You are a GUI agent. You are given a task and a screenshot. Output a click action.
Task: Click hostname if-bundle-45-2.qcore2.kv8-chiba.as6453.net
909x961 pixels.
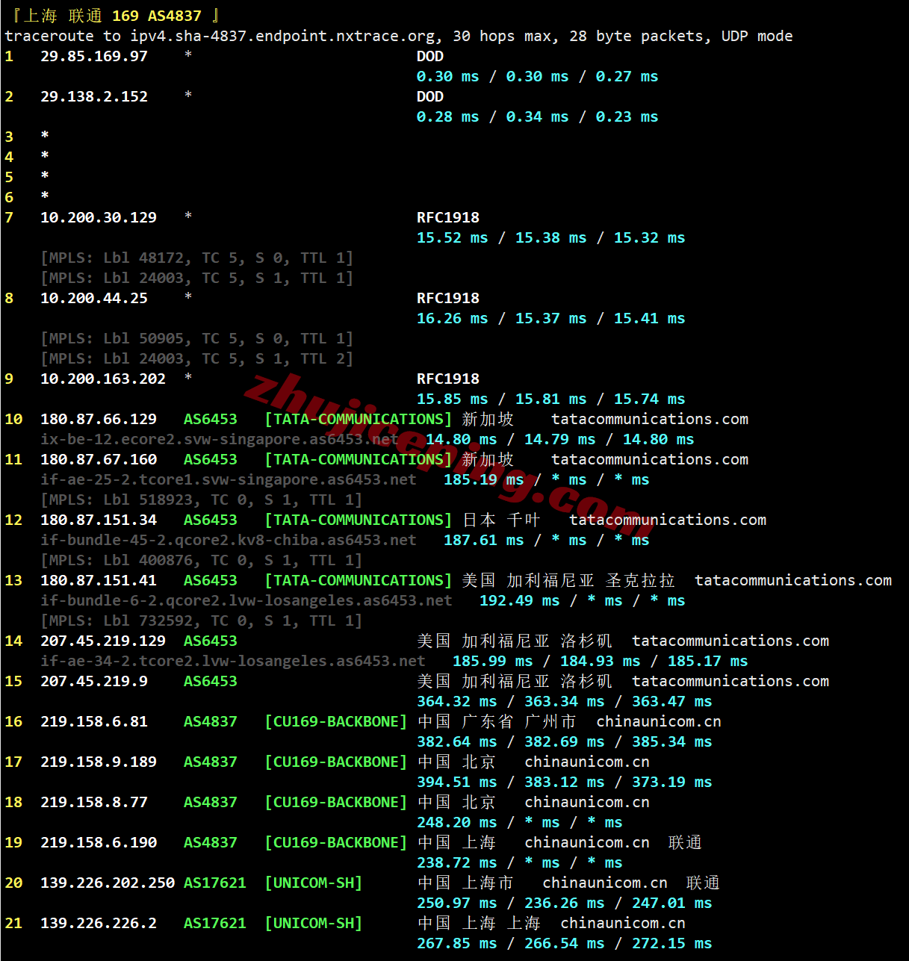[229, 540]
